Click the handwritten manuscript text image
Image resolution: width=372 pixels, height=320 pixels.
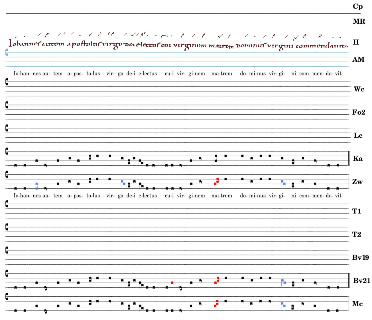coord(178,41)
